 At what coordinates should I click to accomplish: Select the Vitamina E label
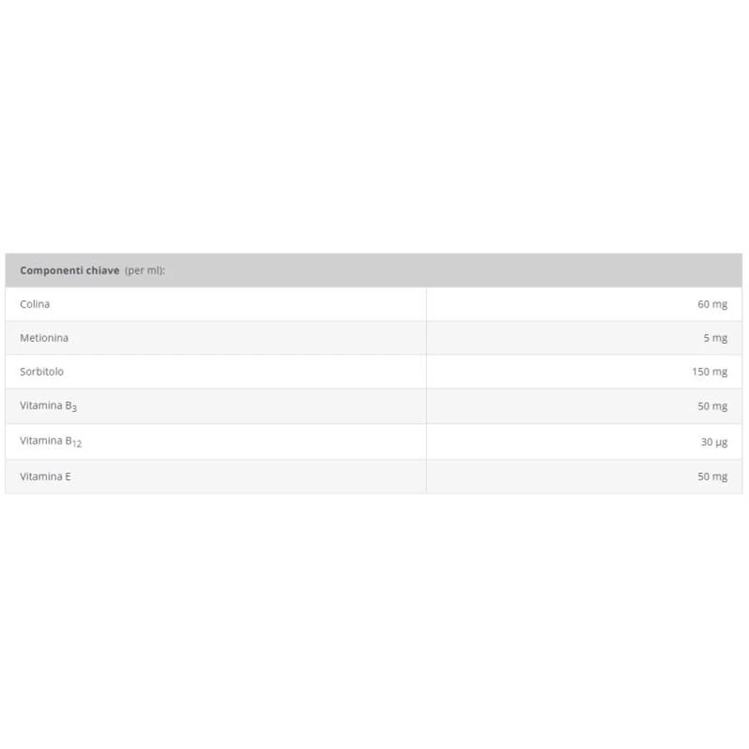tap(46, 476)
